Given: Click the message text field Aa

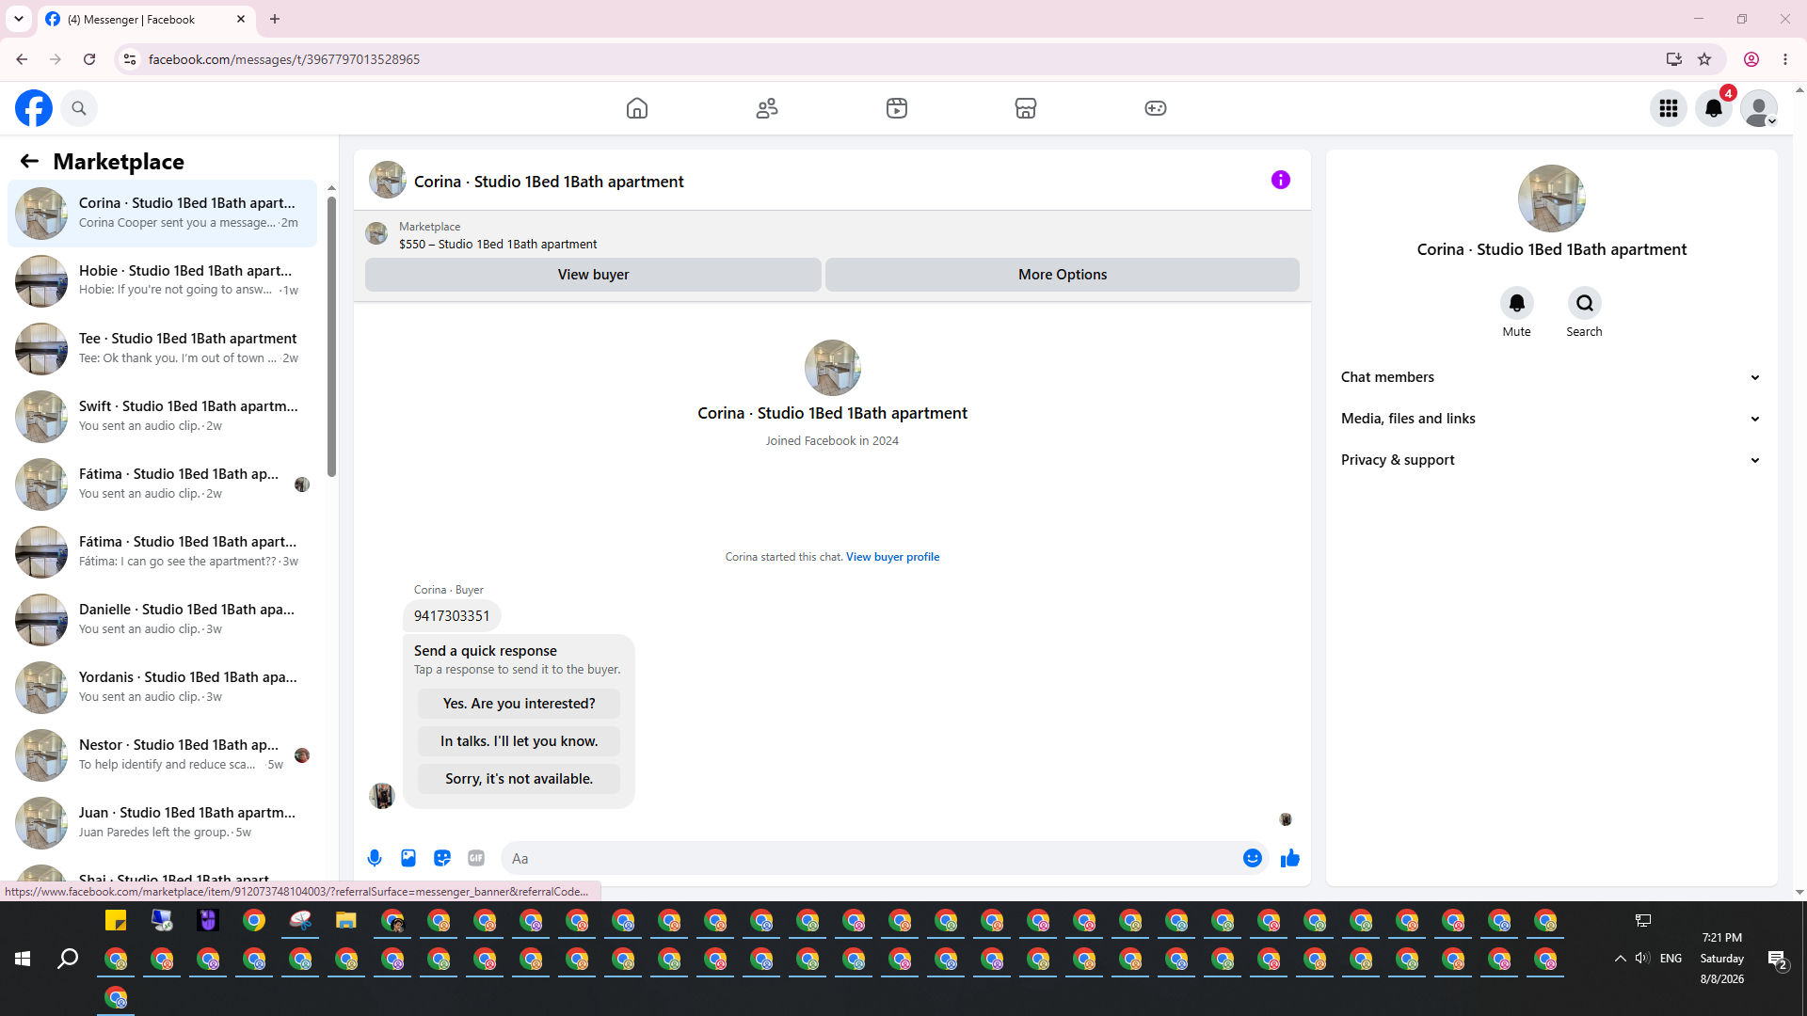Looking at the screenshot, I should (x=871, y=858).
